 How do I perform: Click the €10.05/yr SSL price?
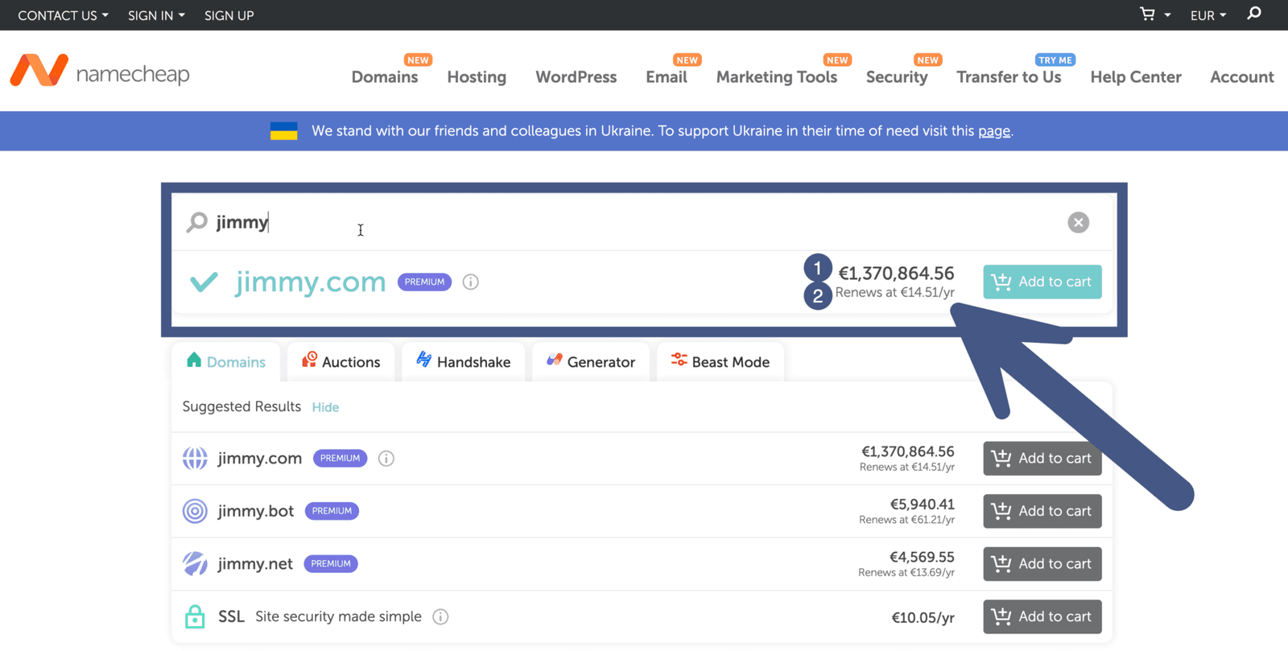pos(923,618)
